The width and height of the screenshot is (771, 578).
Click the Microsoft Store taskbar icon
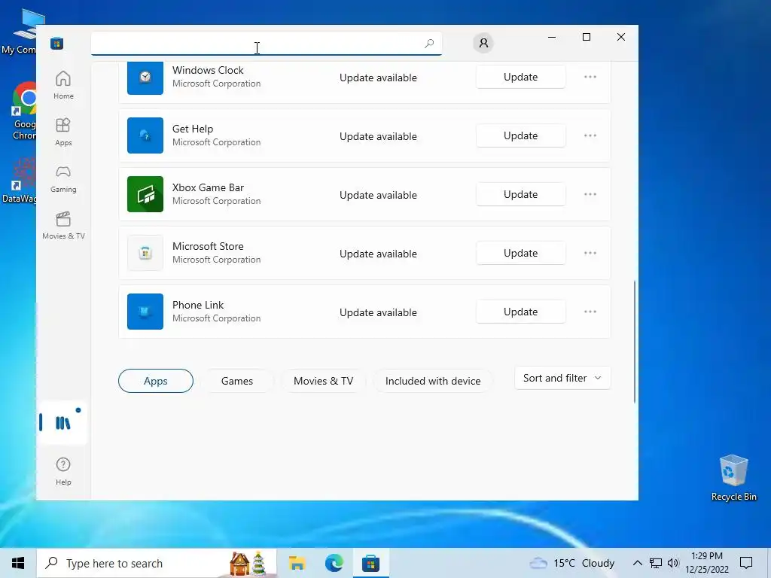point(370,563)
